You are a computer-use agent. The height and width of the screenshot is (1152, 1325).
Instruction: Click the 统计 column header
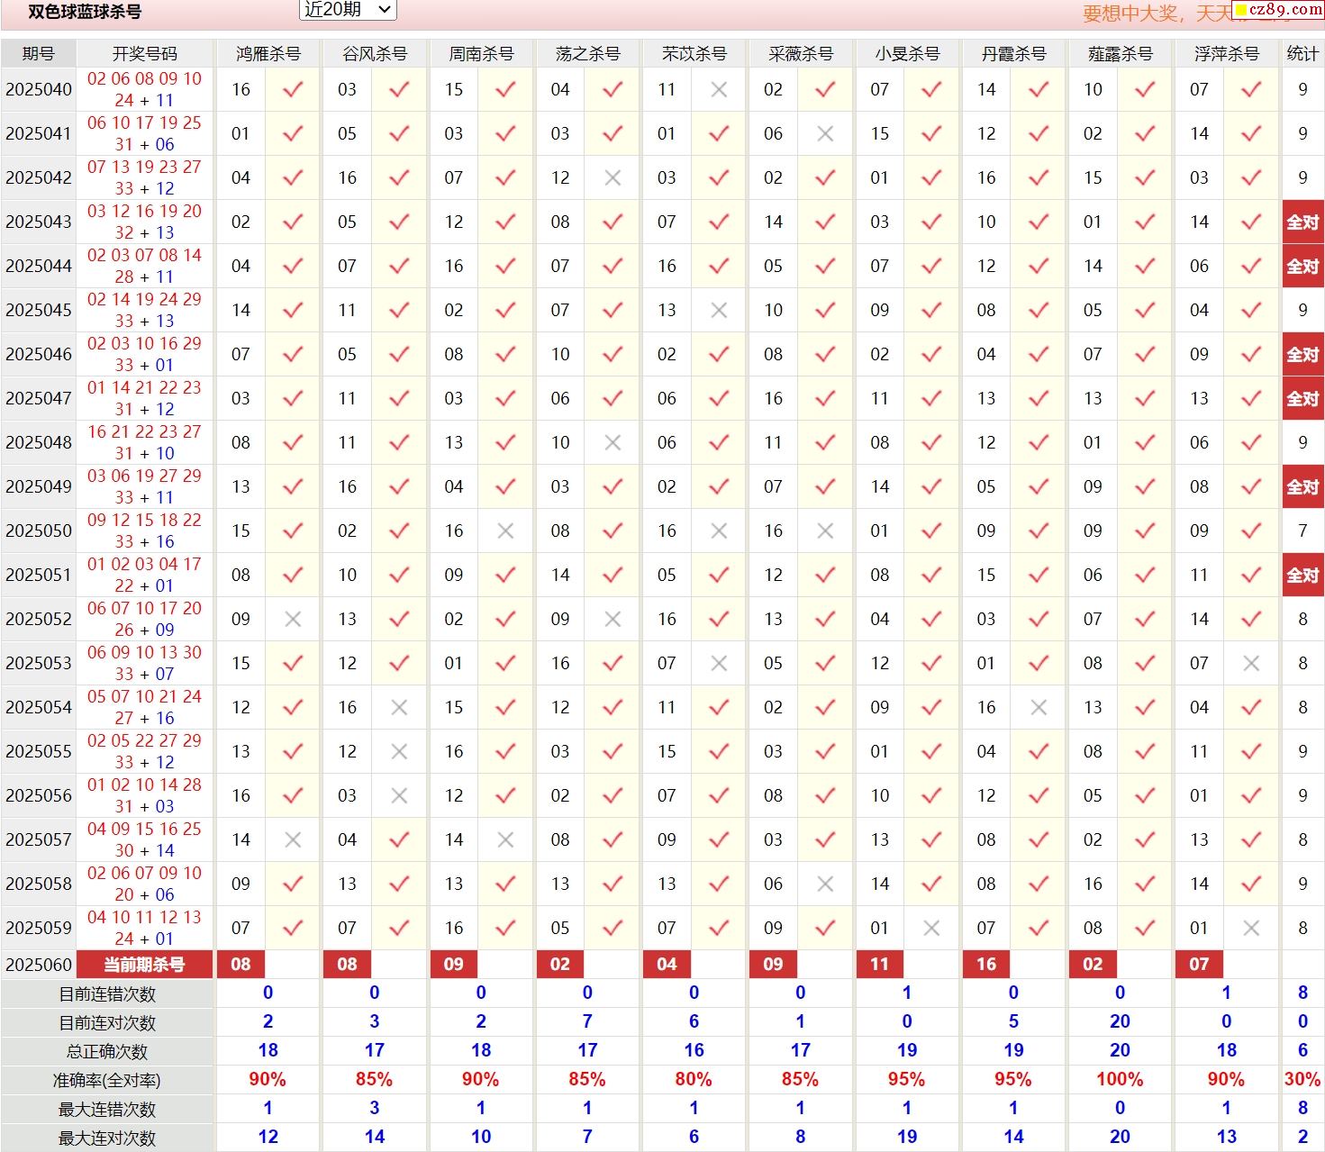tap(1302, 54)
